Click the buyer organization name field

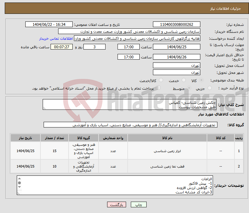129,32
